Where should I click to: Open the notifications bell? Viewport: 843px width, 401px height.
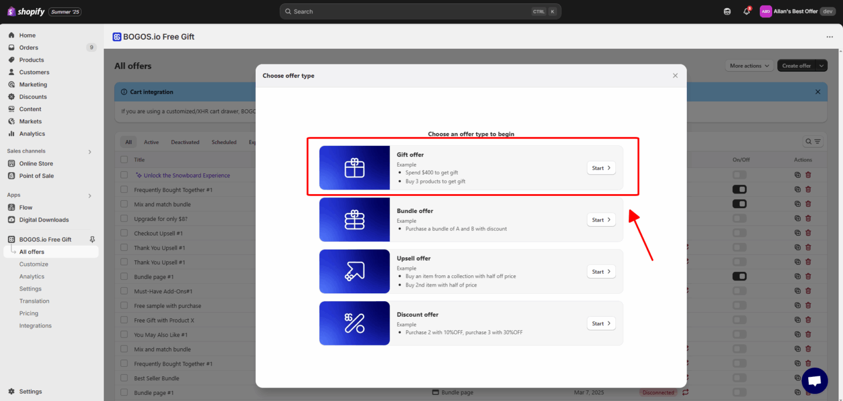click(747, 11)
